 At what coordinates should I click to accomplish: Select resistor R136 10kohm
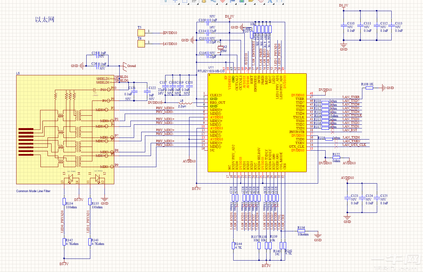(x=301, y=231)
